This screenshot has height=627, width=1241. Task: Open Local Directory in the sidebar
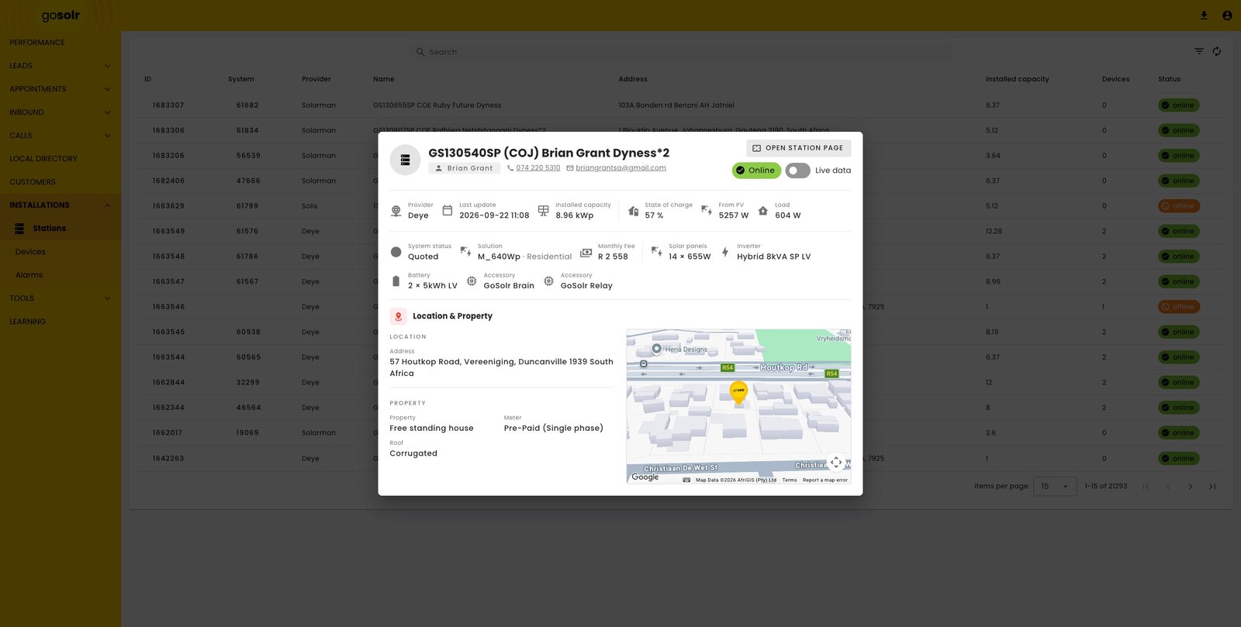(43, 159)
